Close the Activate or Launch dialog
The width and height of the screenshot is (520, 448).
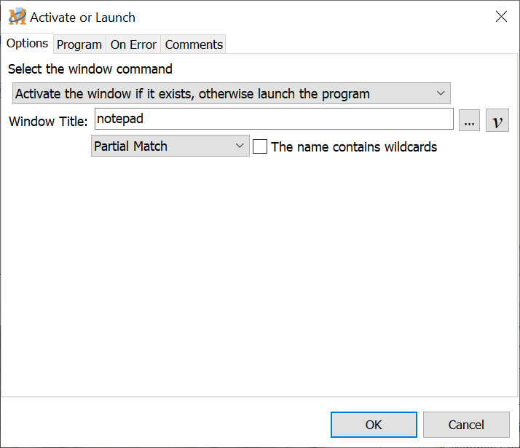coord(501,17)
